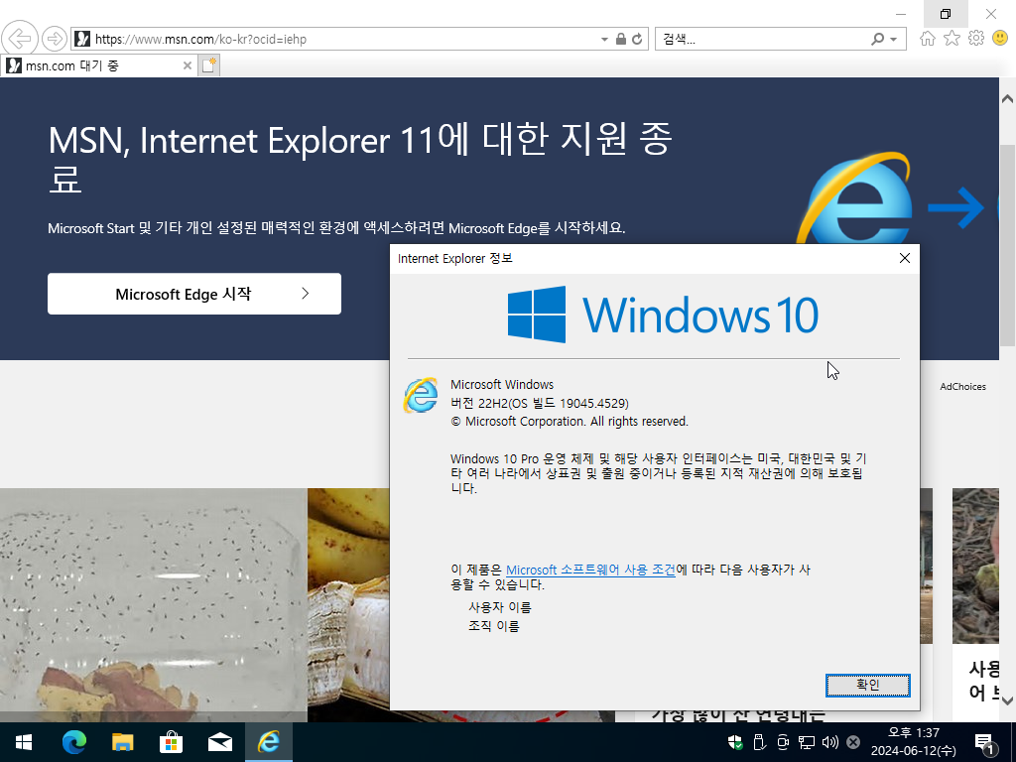Open File Explorer from the taskbar
The height and width of the screenshot is (762, 1016).
[122, 742]
